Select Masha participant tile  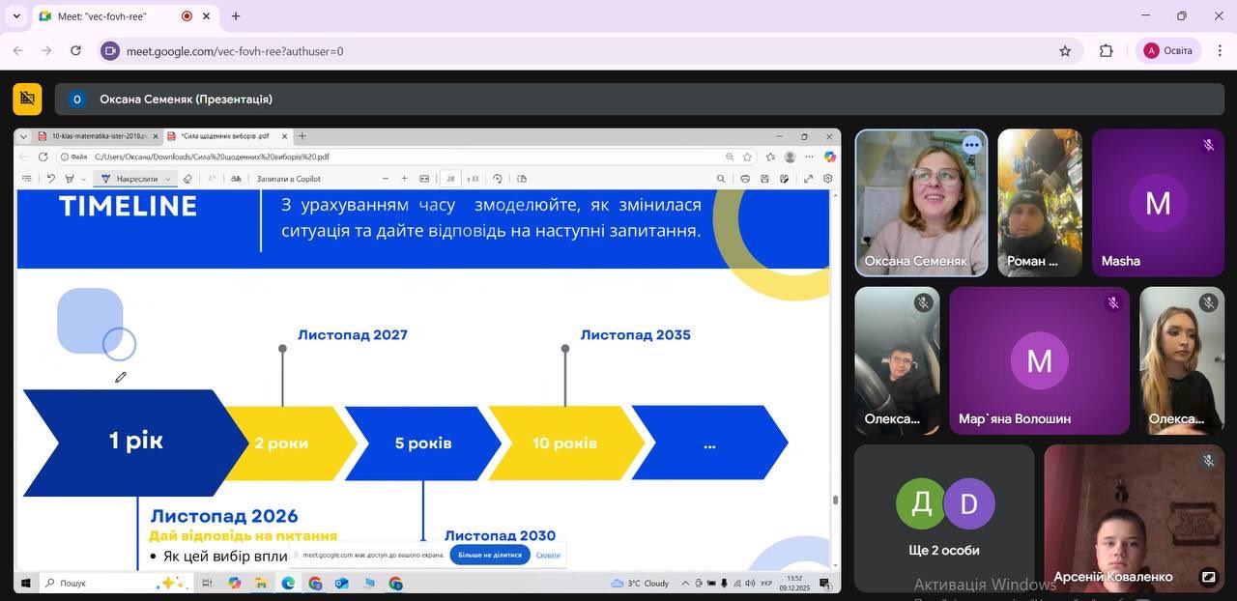[x=1158, y=203]
